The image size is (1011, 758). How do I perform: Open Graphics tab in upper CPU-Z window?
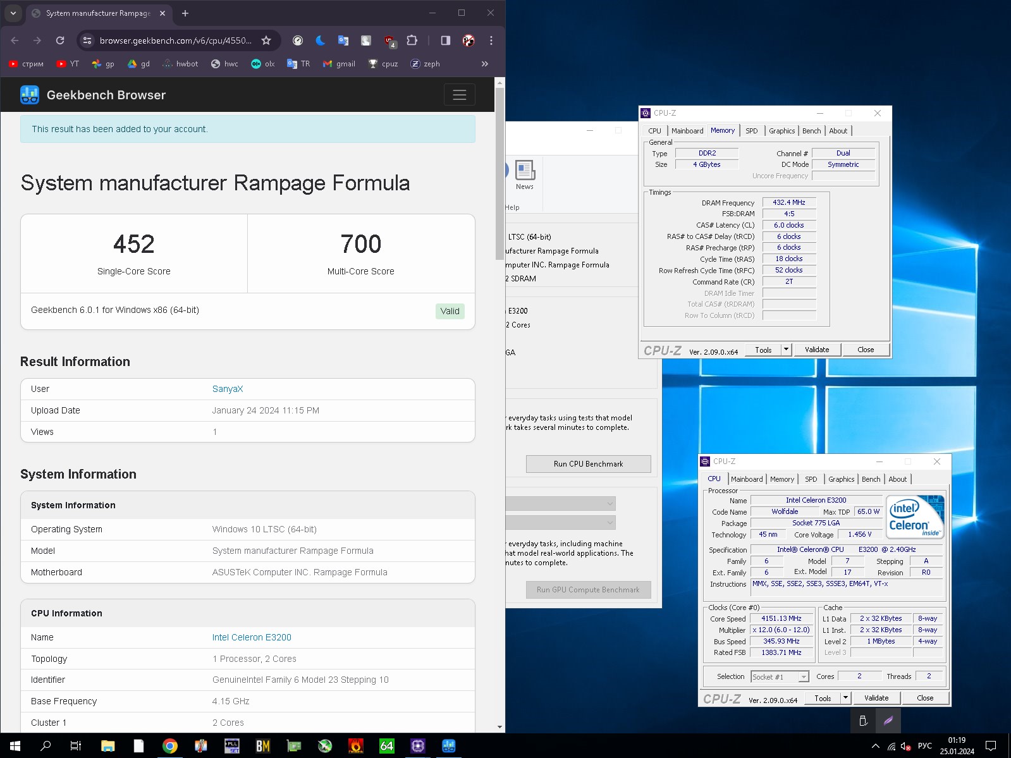pyautogui.click(x=781, y=131)
